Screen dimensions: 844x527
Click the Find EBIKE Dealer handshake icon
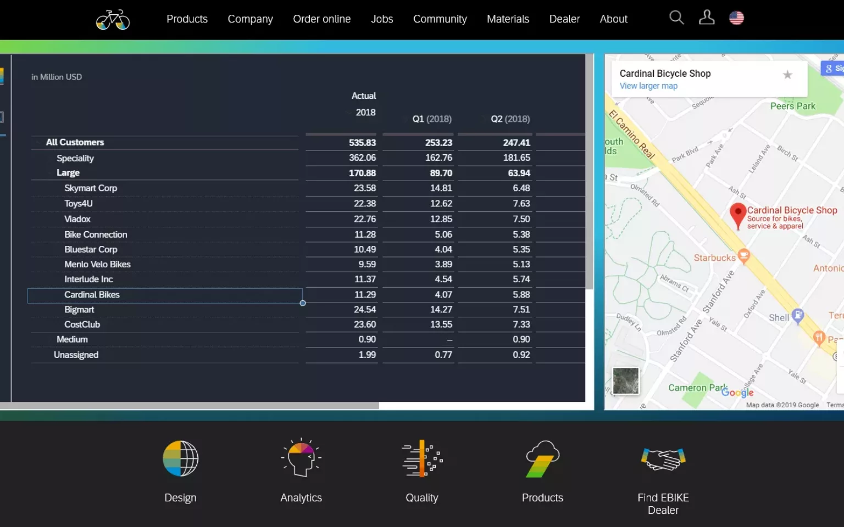pyautogui.click(x=663, y=459)
